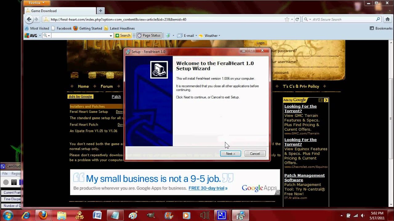This screenshot has width=394, height=221.
Task: Click the volume tray icon
Action: pyautogui.click(x=363, y=215)
